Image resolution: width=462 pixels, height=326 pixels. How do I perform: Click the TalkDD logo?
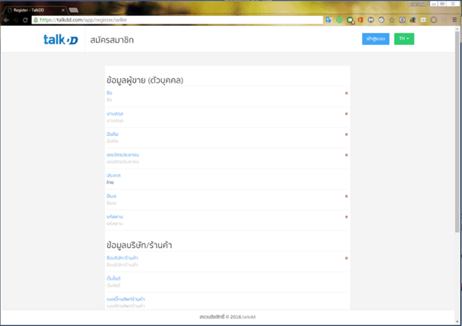tap(60, 39)
